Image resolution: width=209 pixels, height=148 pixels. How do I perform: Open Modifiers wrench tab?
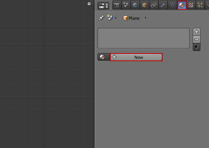pos(163,5)
